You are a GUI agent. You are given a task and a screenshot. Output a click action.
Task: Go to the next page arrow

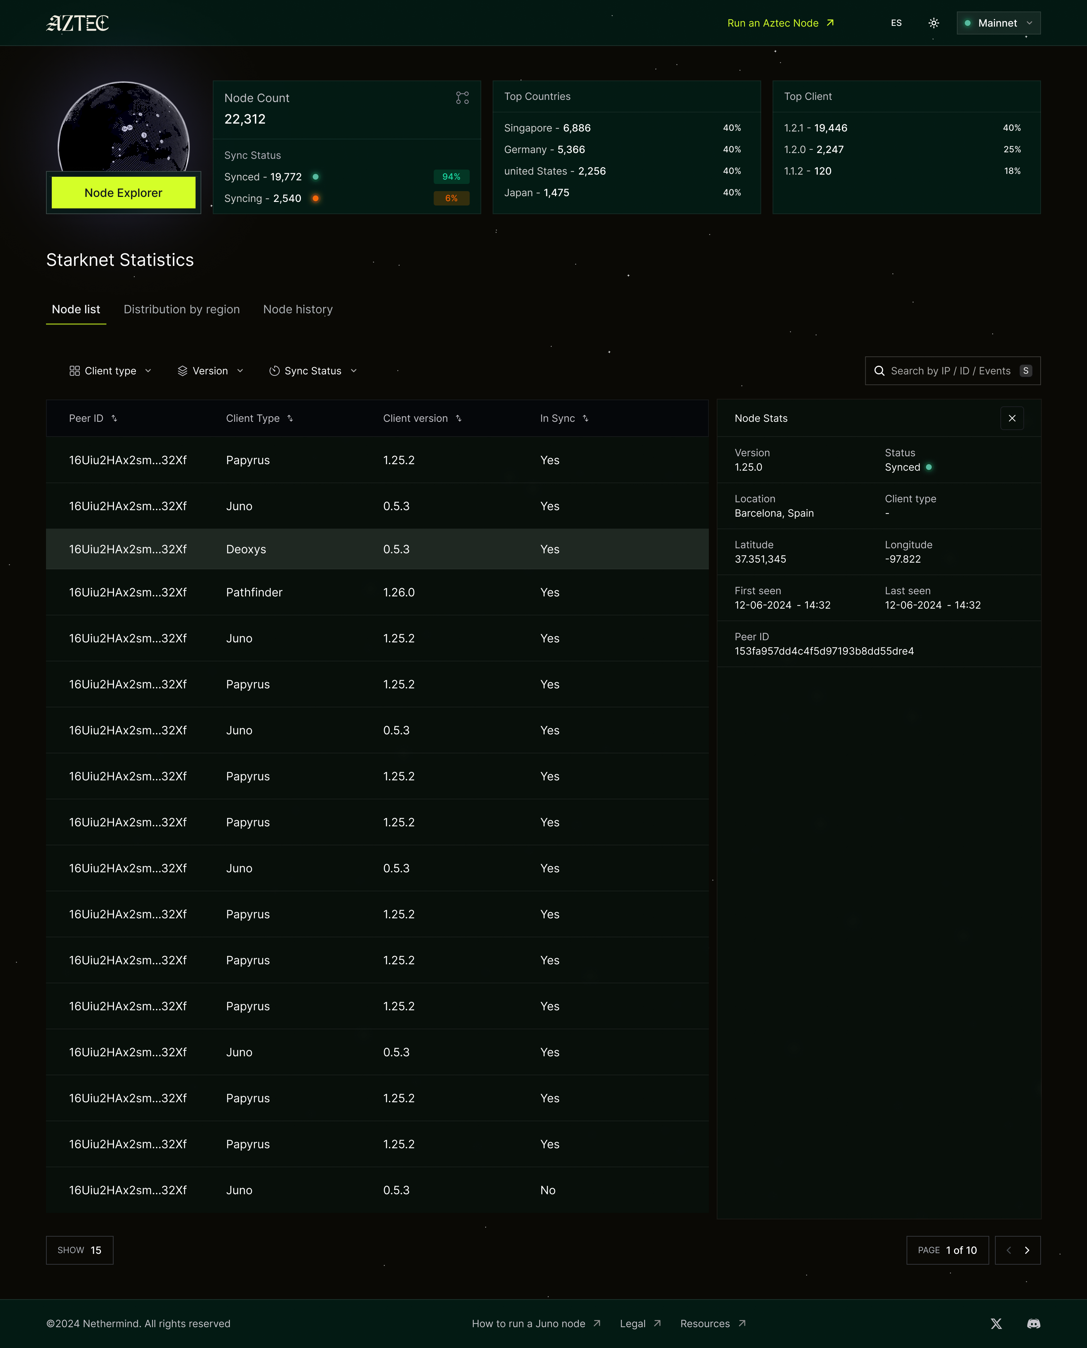coord(1027,1250)
